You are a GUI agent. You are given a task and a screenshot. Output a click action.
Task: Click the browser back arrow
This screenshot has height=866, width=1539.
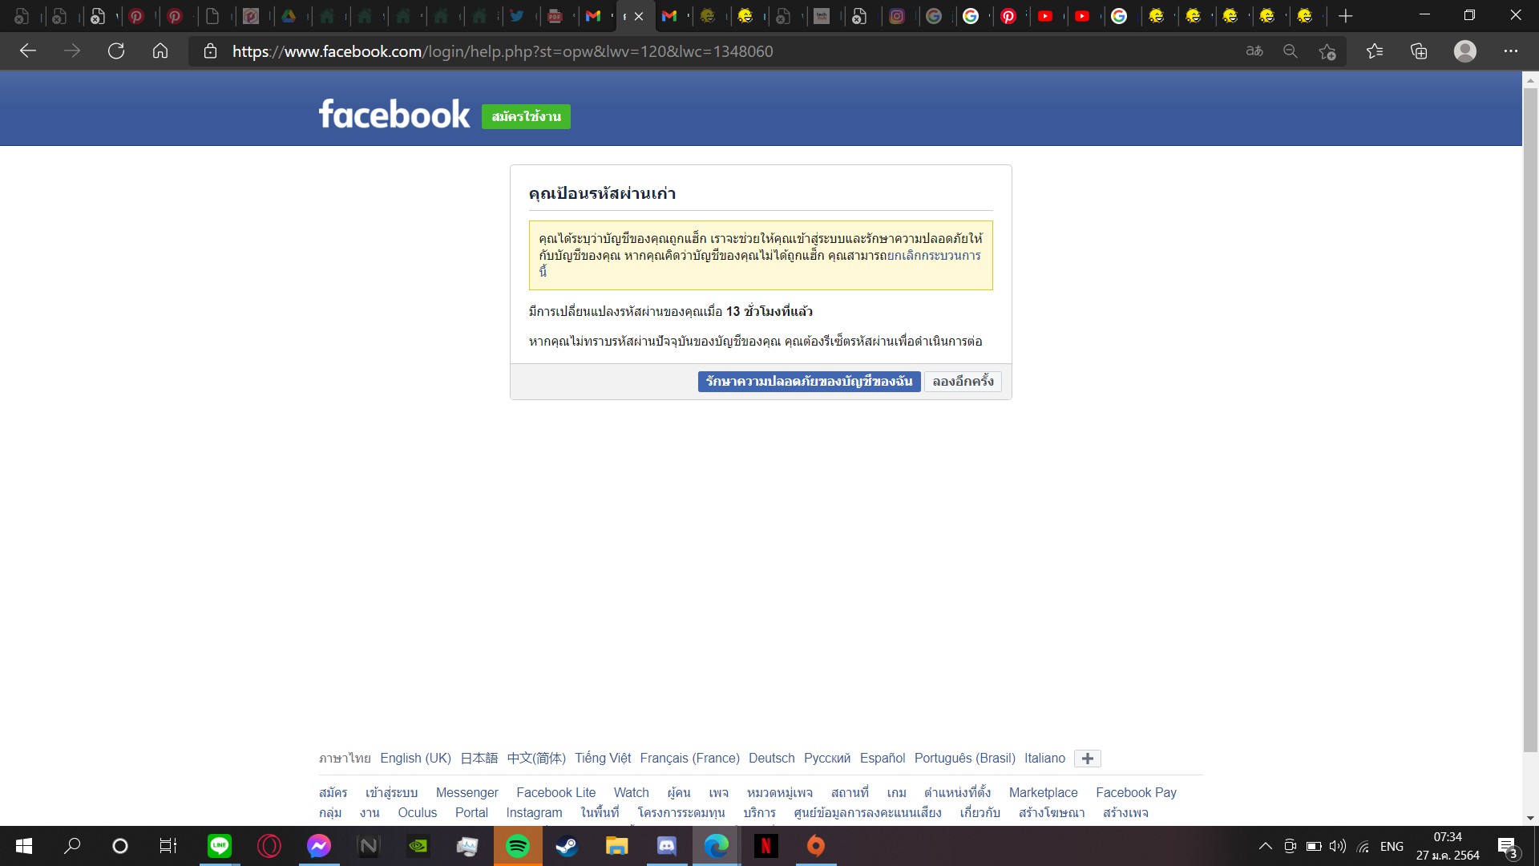(28, 51)
